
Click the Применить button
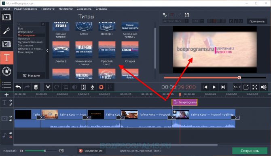pos(257,21)
